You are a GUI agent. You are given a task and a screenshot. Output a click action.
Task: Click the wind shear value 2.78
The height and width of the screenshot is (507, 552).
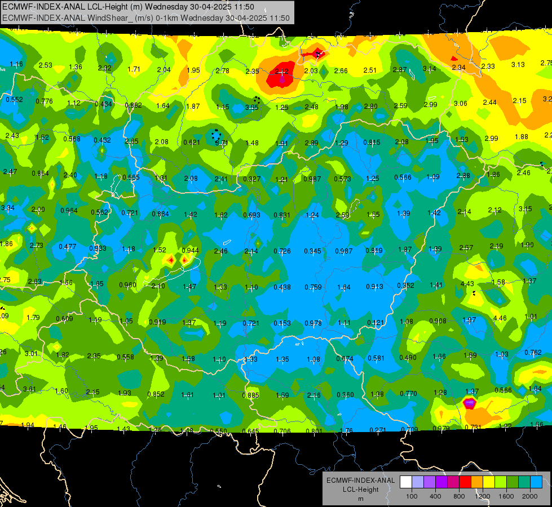click(x=223, y=71)
